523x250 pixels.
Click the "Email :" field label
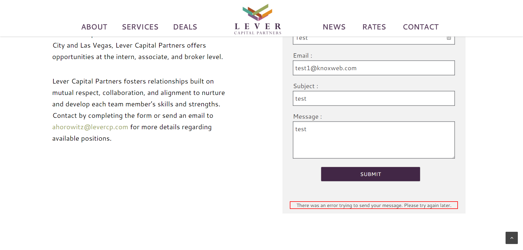click(303, 56)
